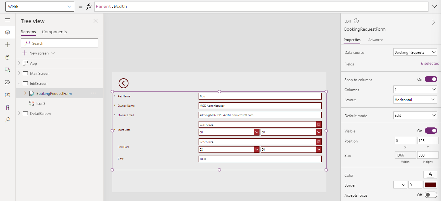
Task: Expand the BookingRequestForm tree node
Action: tap(25, 93)
